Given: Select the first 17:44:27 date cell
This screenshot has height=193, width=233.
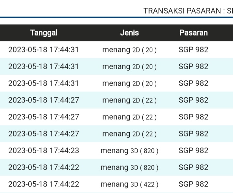Looking at the screenshot, I should click(44, 100).
